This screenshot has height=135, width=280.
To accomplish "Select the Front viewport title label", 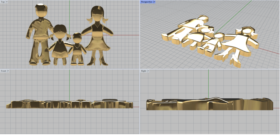I will click(4, 71).
